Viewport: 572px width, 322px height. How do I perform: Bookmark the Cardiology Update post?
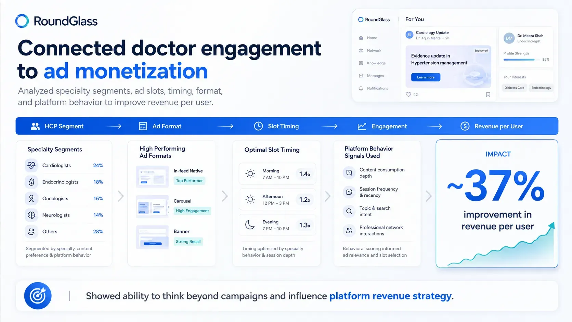(488, 95)
